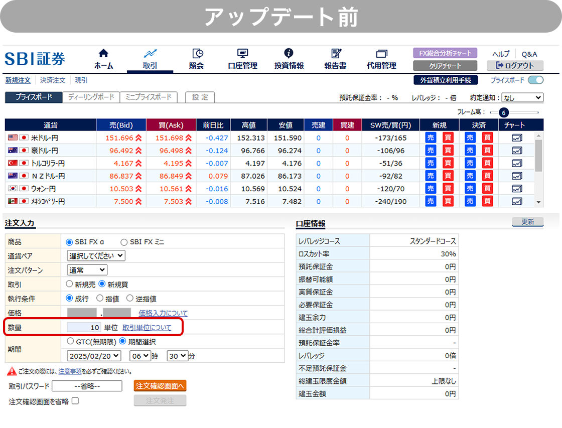Viewport: 562px width, 428px height.
Task: Click the 取引パスワード input field
Action: [87, 386]
